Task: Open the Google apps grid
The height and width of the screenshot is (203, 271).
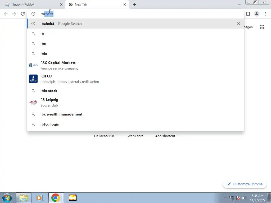Action: tap(262, 27)
